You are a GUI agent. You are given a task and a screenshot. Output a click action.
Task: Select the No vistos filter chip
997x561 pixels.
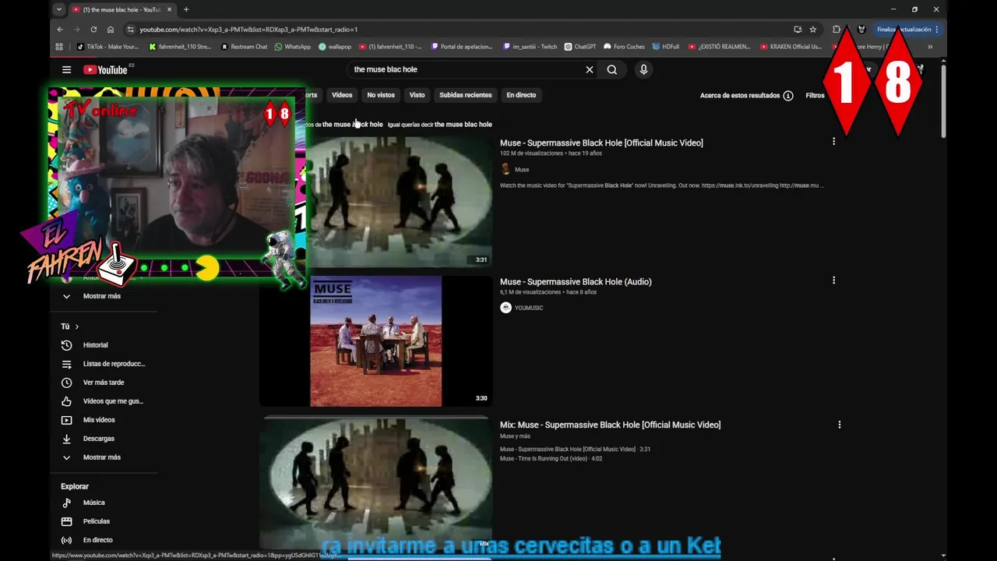click(381, 95)
